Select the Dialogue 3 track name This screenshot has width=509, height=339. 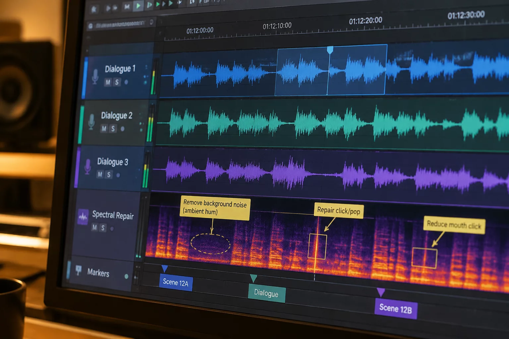112,162
